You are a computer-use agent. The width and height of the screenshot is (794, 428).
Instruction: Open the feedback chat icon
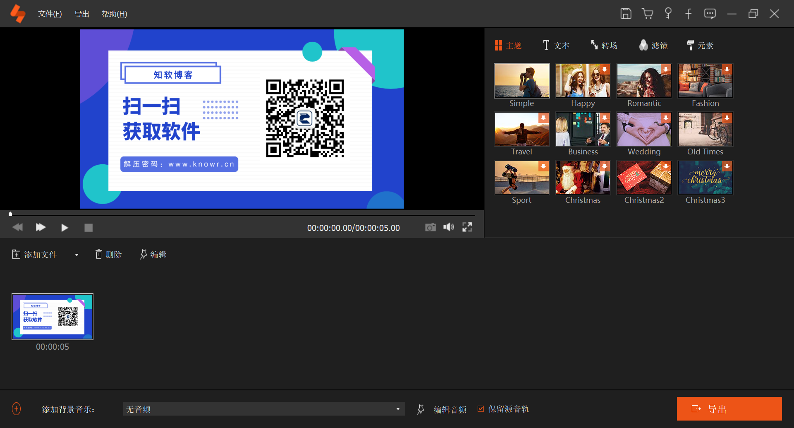(x=710, y=14)
